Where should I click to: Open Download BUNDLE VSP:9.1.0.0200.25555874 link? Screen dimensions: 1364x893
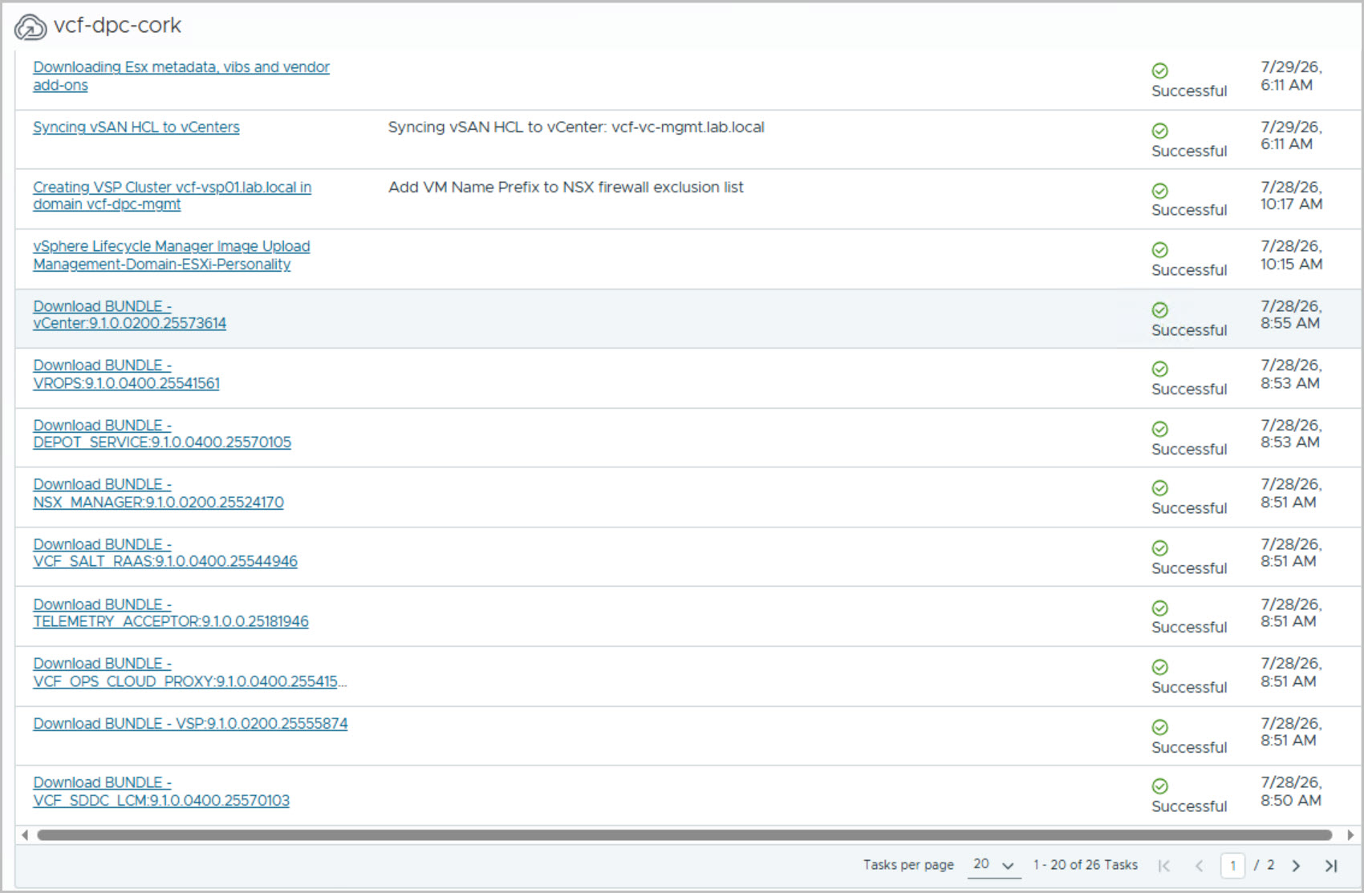point(190,724)
